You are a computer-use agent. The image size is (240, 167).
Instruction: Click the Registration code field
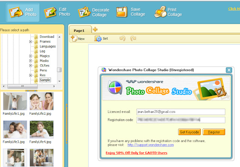pyautogui.click(x=181, y=120)
